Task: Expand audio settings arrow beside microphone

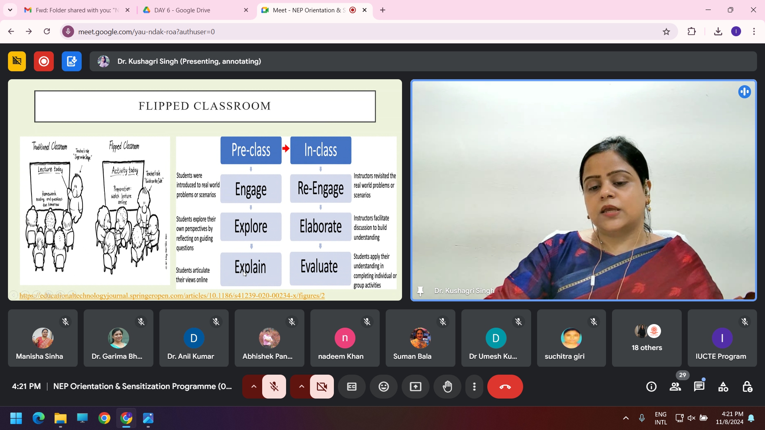Action: pyautogui.click(x=253, y=387)
